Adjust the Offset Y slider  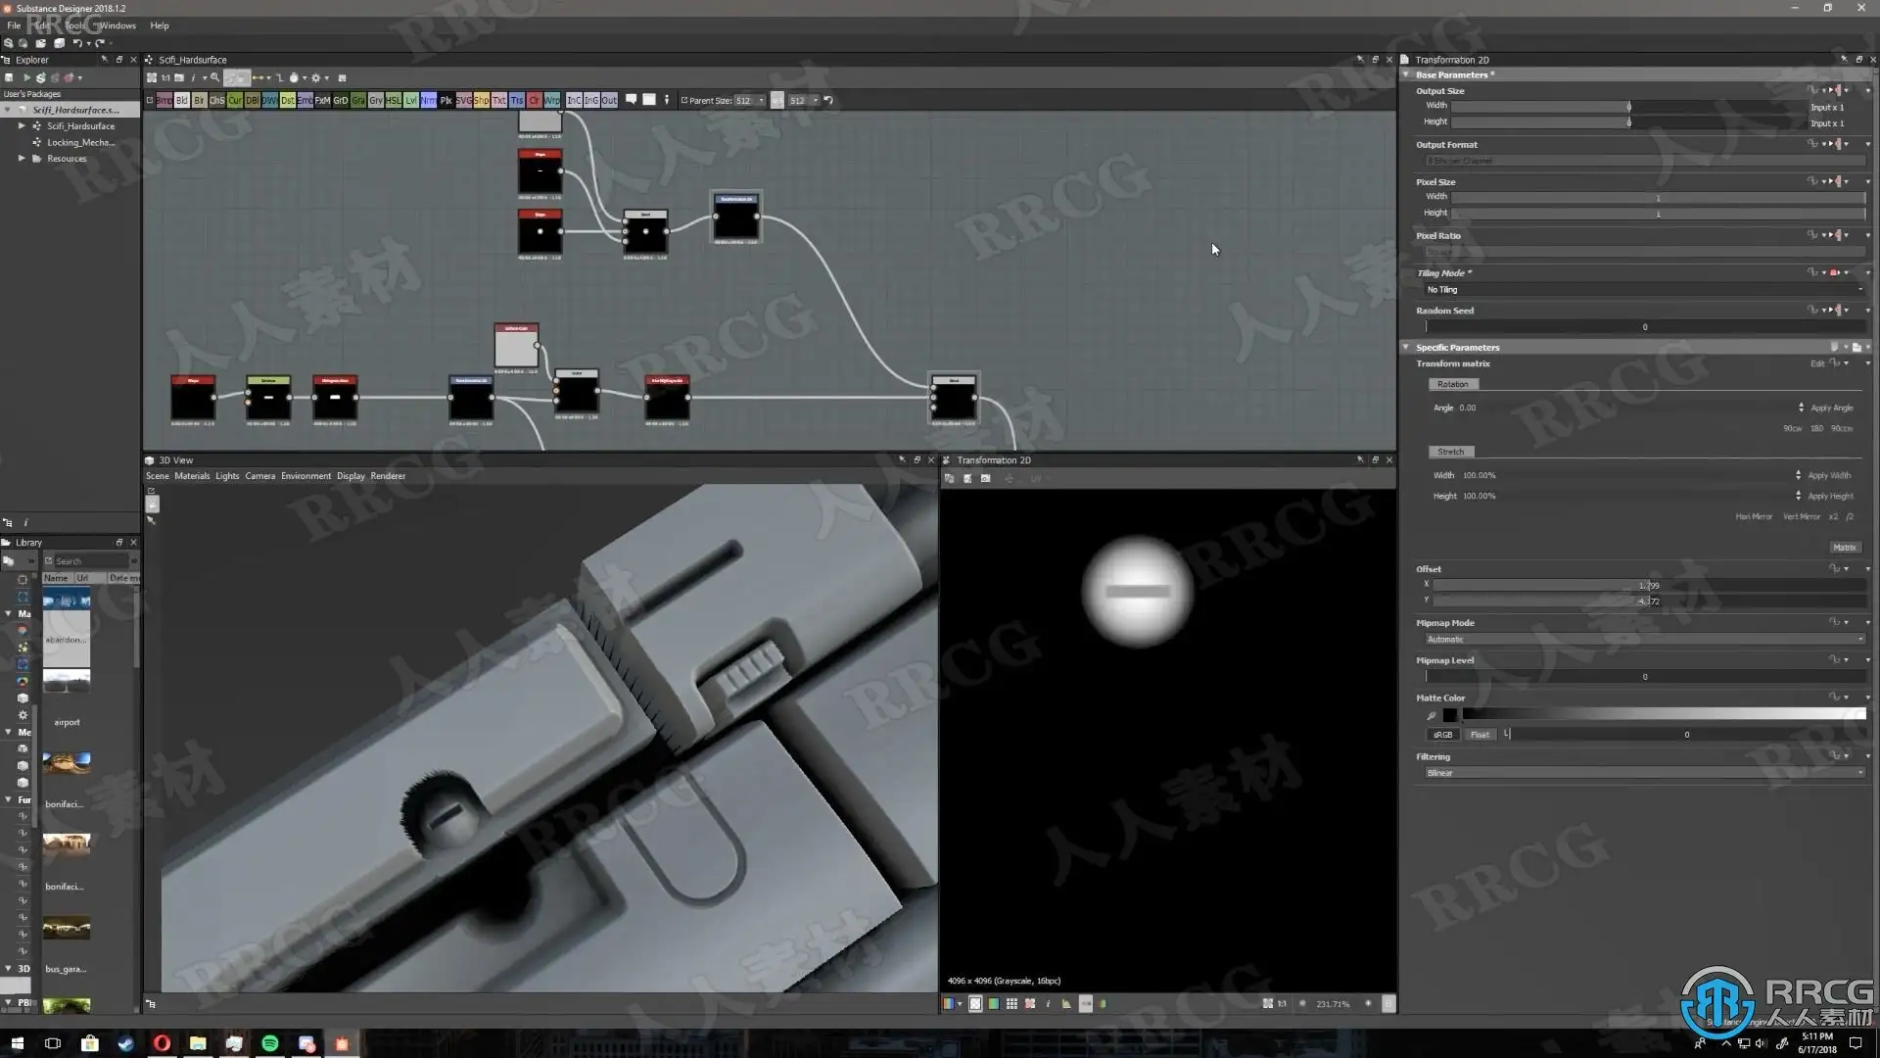1650,601
